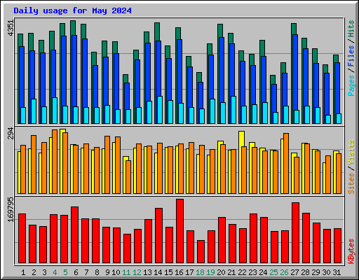The image size is (359, 280).
Task: Click the Visits legend label
Action: click(351, 152)
